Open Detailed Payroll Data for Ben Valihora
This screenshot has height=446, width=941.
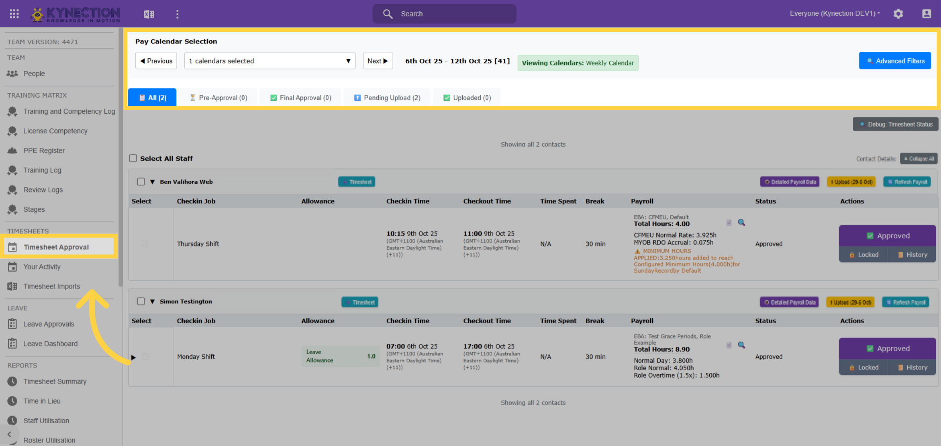(790, 182)
